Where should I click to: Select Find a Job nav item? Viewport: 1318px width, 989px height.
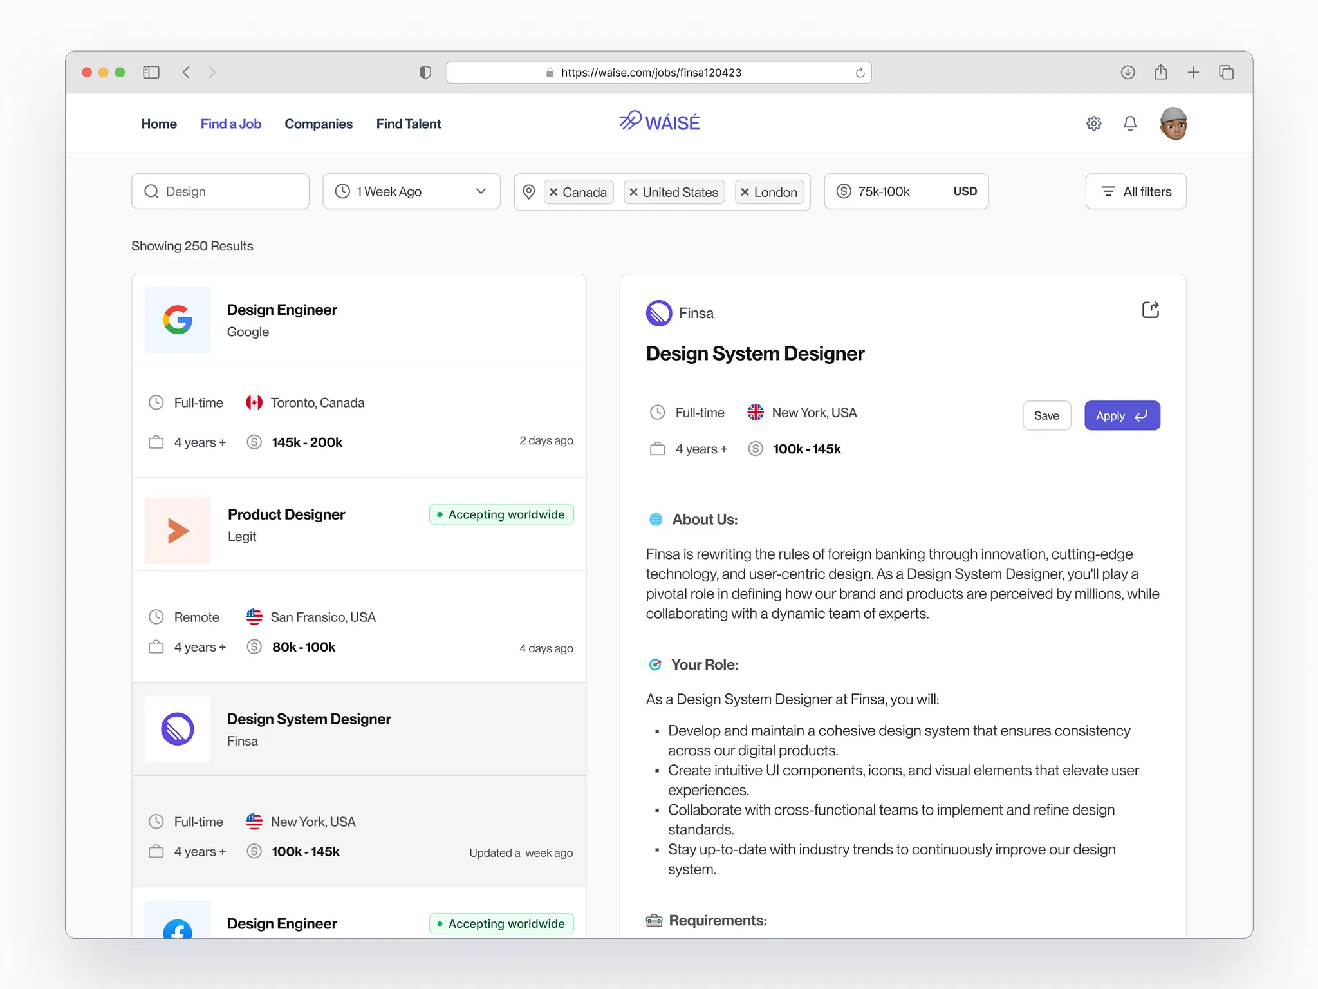pos(231,124)
